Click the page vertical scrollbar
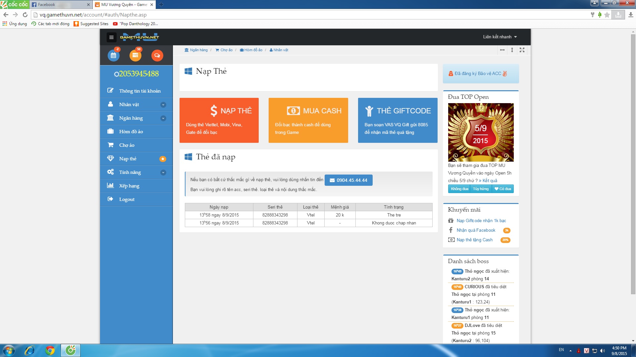 (633, 165)
